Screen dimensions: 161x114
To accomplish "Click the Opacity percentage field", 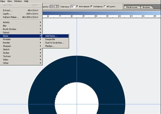I will click(53, 6).
